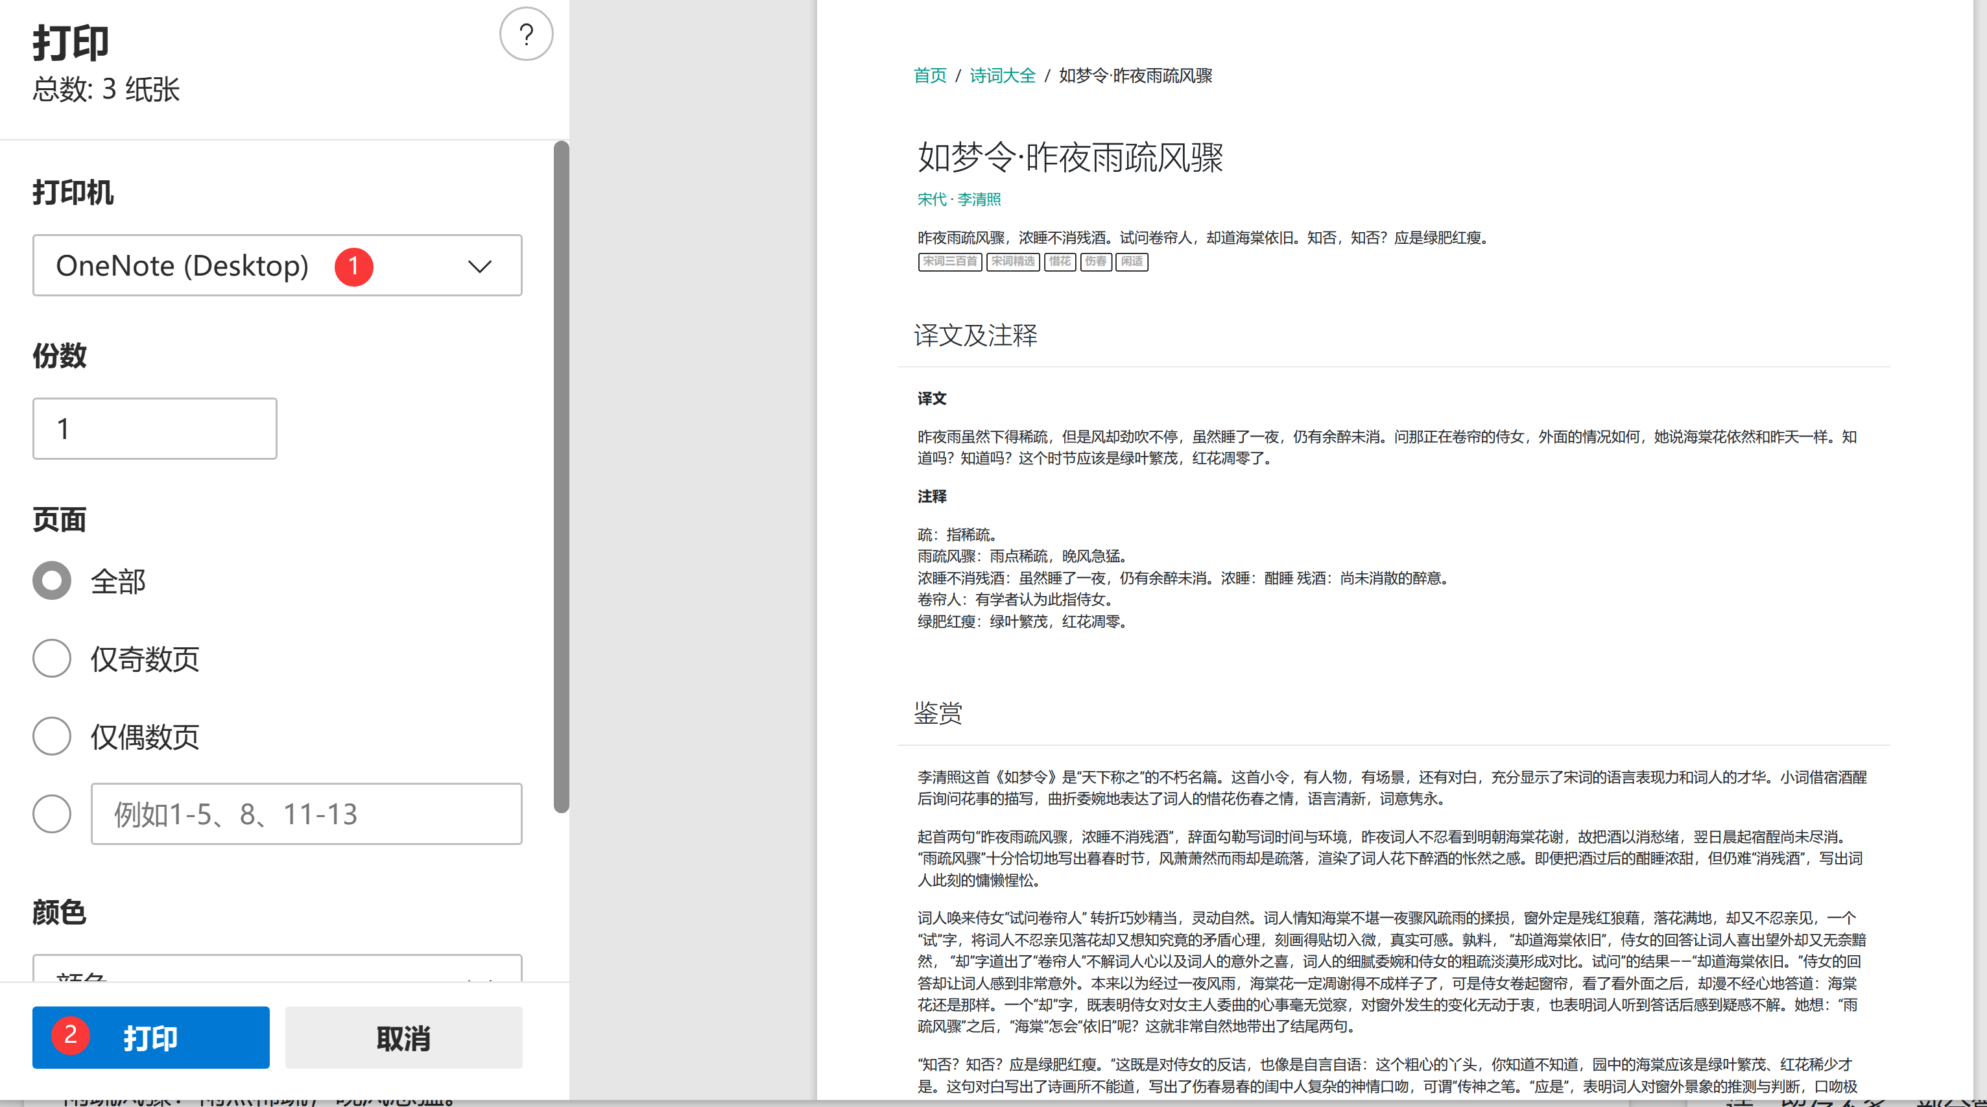Click the printer dropdown chevron arrow
The height and width of the screenshot is (1107, 1987).
click(480, 267)
